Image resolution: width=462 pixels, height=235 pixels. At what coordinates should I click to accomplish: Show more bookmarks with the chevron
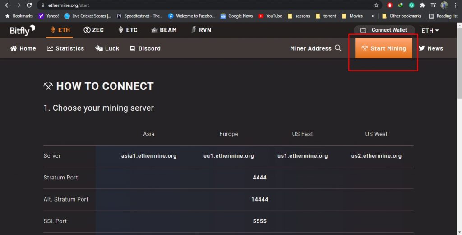coord(373,16)
